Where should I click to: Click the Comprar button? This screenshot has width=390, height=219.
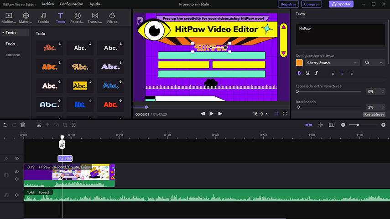click(x=312, y=4)
